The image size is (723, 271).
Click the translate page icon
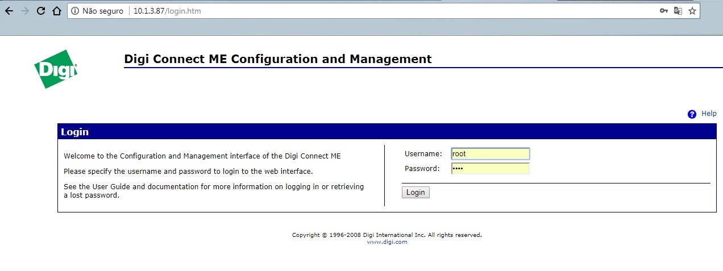point(678,11)
